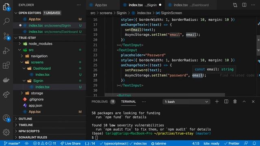Image resolution: width=260 pixels, height=146 pixels.
Task: Click kite: ready status item
Action: [211, 143]
